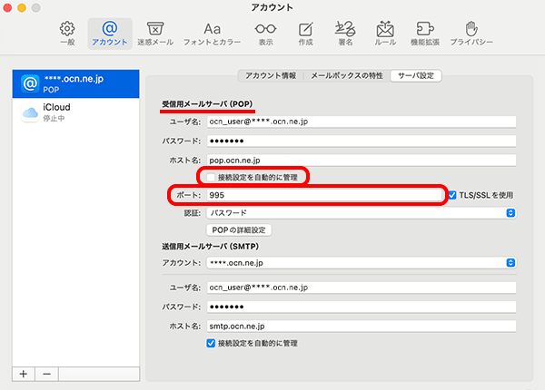Switch to the サーバ設定 tab
This screenshot has width=545, height=390.
click(416, 75)
